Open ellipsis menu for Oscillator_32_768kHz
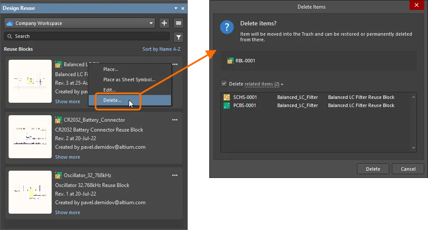Screen dimensions: 428x230 coord(175,175)
